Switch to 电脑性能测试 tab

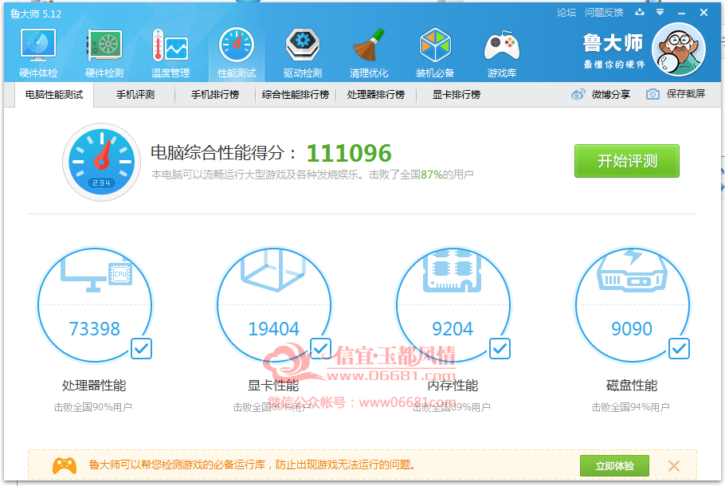pos(54,95)
